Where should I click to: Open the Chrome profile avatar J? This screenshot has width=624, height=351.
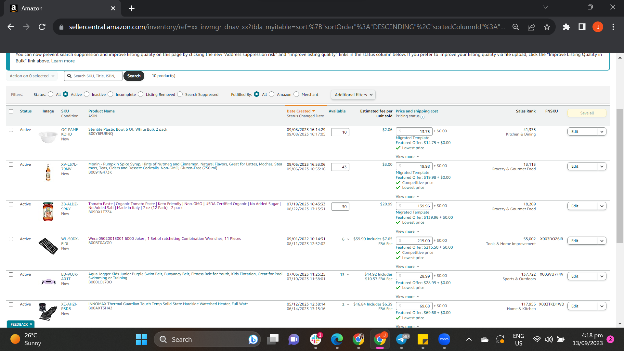598,27
